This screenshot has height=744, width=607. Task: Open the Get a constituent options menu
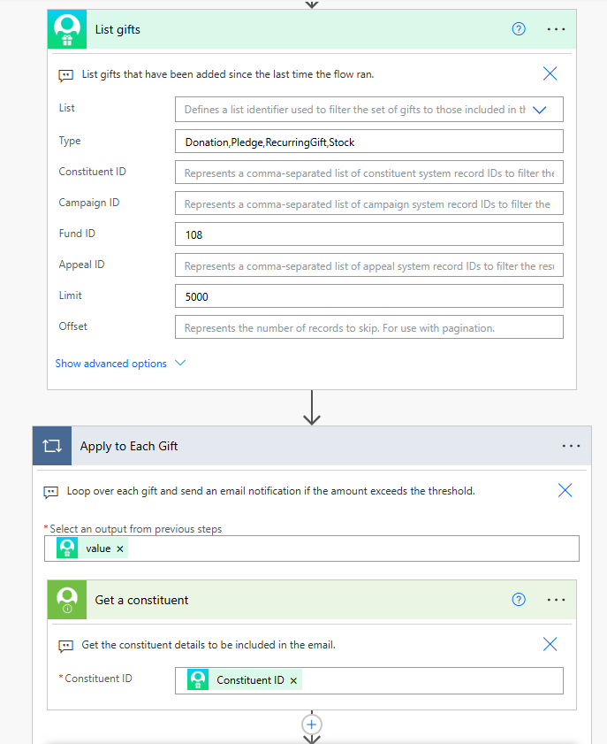click(556, 599)
